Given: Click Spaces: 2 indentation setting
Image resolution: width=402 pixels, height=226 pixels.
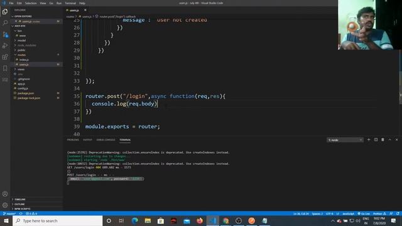Looking at the screenshot, I should (317, 213).
